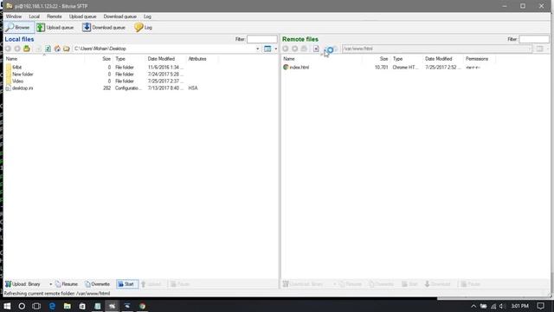Open the Window menu
This screenshot has width=554, height=312.
[14, 16]
